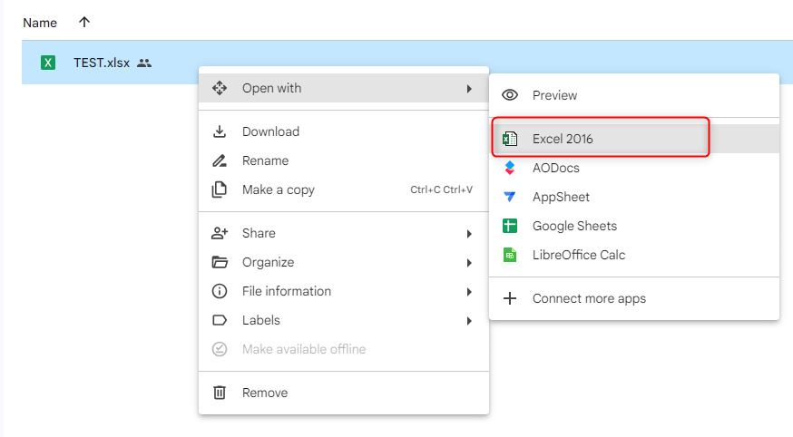Click the Ctrl+C Ctrl+V shortcut hint

point(442,190)
